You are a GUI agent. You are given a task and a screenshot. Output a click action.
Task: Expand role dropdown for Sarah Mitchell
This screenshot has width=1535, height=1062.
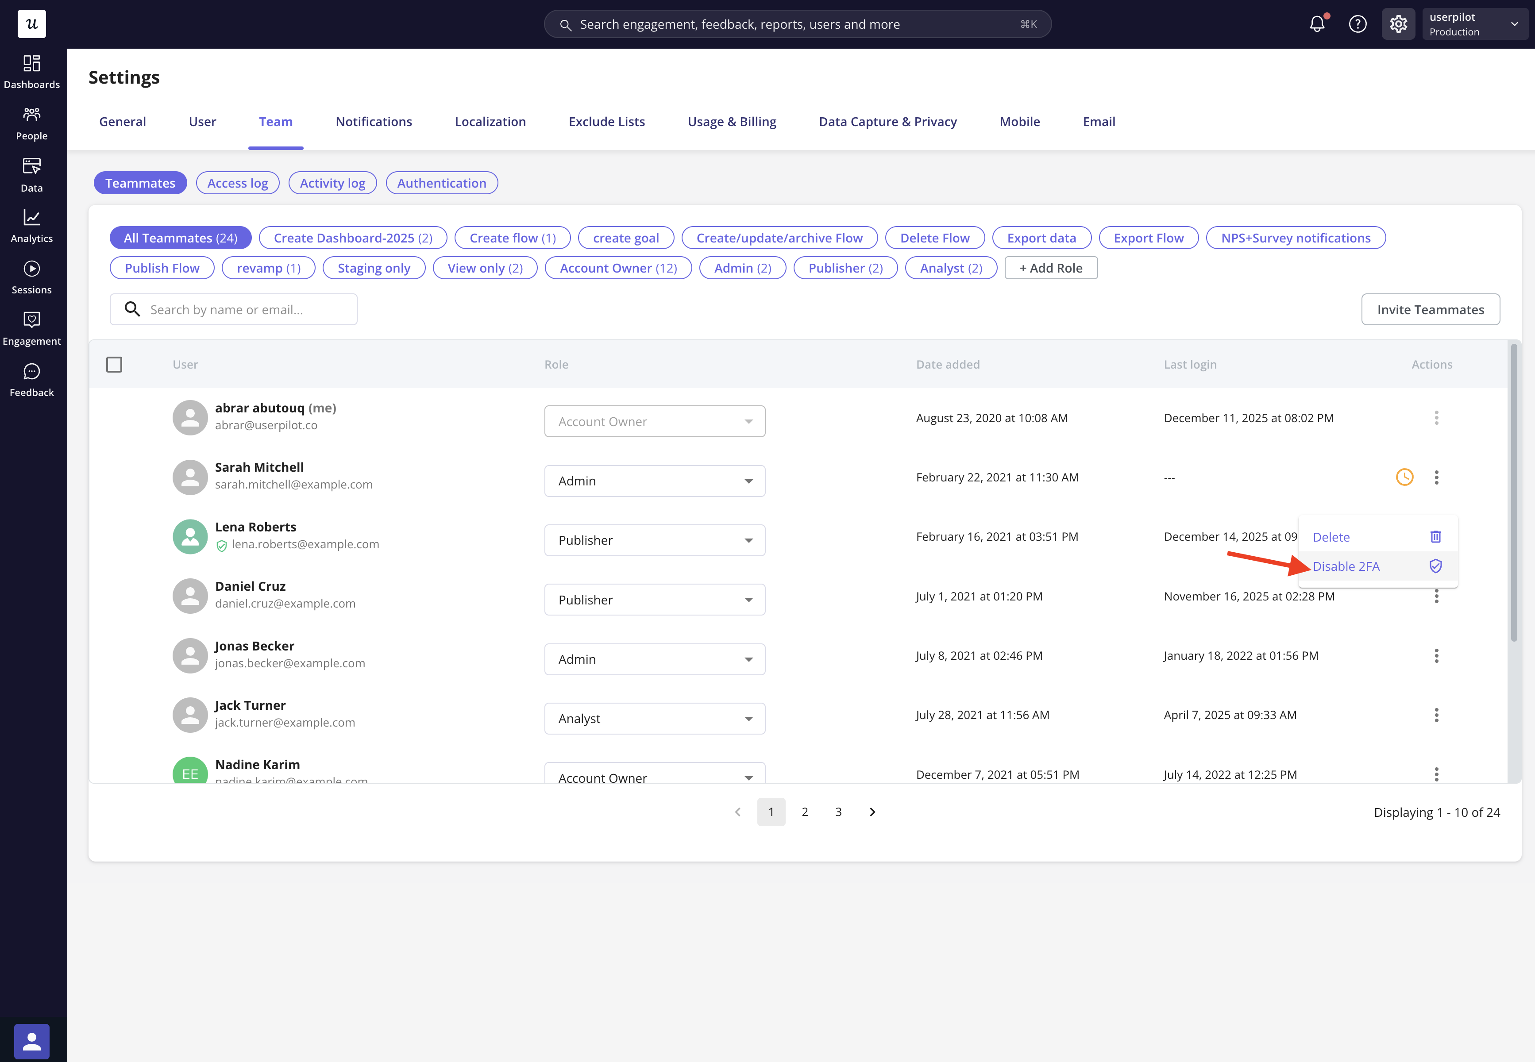click(x=654, y=481)
